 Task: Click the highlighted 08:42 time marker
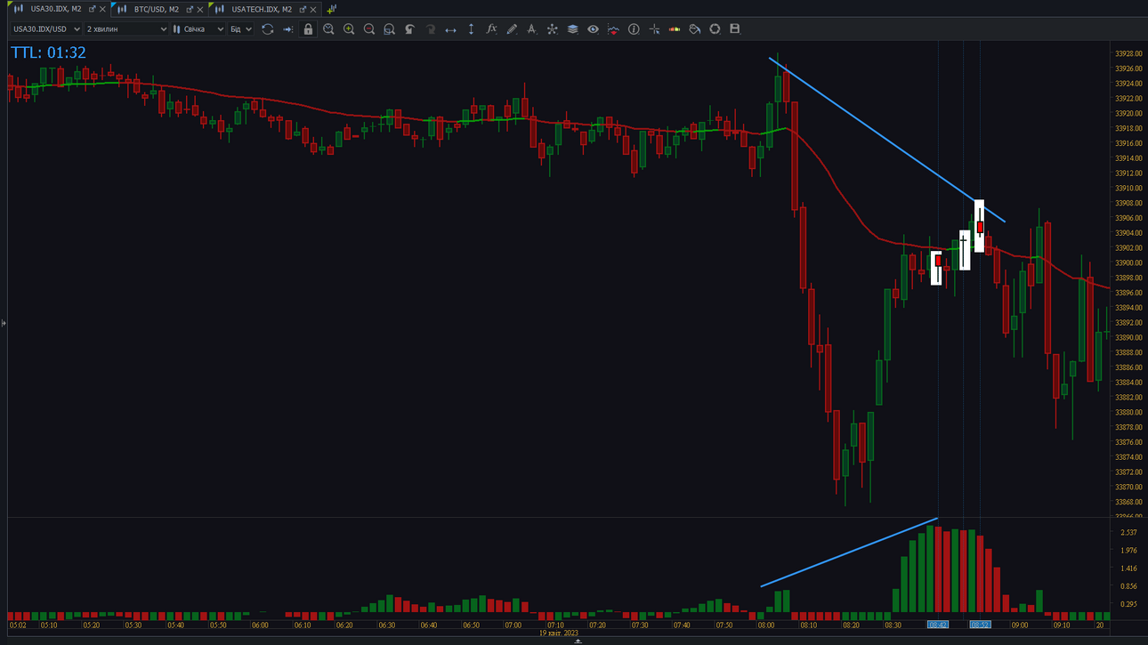(938, 625)
